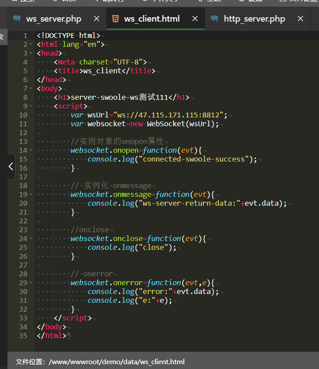Click websocket.onopen=function(evt) line
The width and height of the screenshot is (319, 369).
coord(136,150)
